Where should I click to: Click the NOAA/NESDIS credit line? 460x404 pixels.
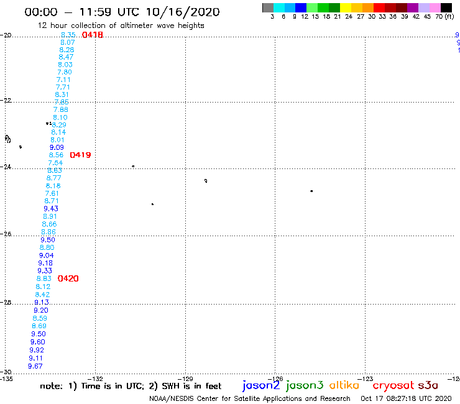pos(250,399)
